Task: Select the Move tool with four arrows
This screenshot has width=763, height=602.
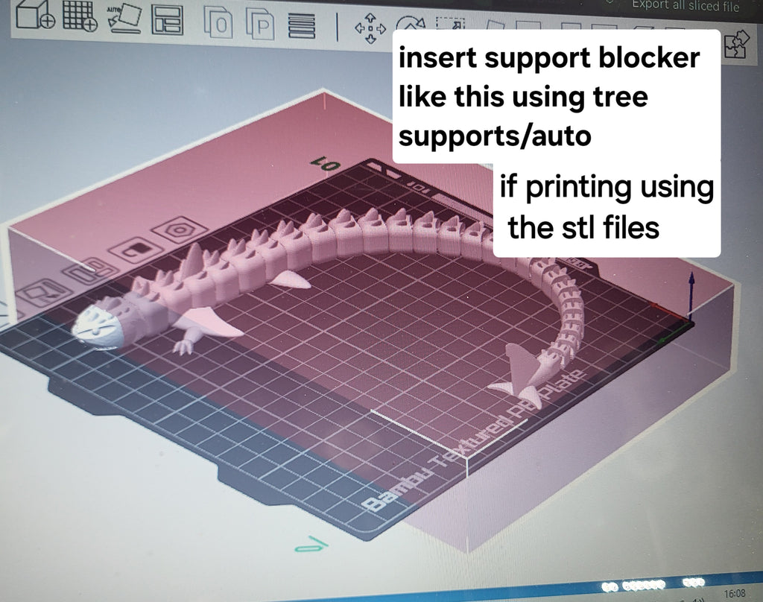Action: tap(370, 28)
